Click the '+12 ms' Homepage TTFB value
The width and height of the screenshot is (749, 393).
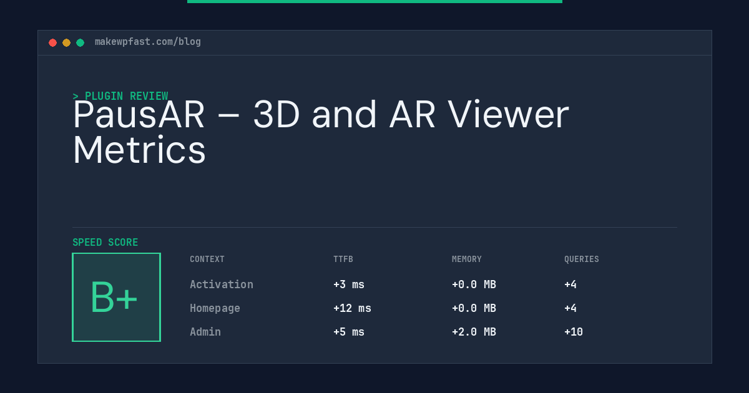pos(352,308)
